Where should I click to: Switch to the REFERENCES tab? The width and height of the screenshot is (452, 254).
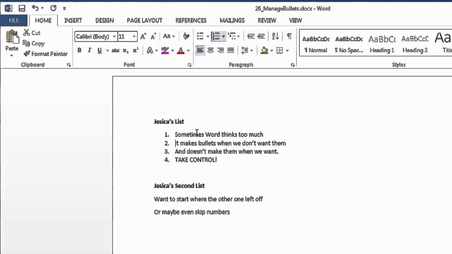point(191,20)
